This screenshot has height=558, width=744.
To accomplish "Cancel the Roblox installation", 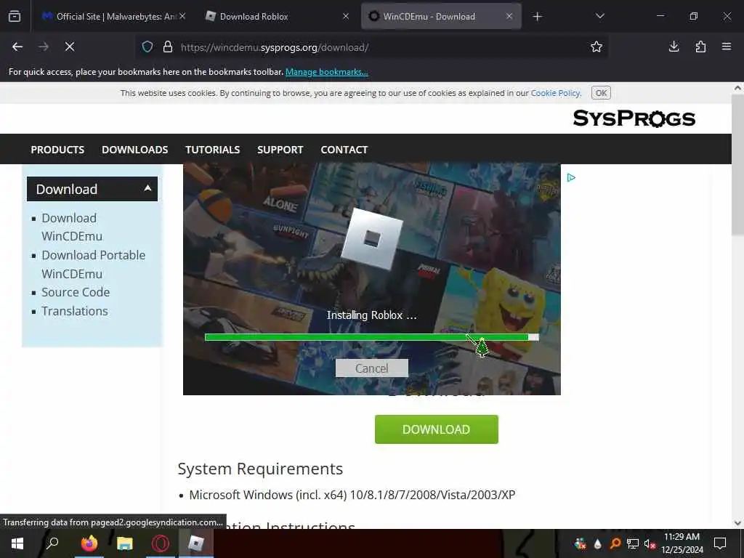I will (371, 368).
